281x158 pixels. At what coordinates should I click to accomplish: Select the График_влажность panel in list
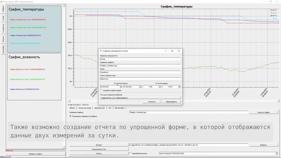click(34, 77)
